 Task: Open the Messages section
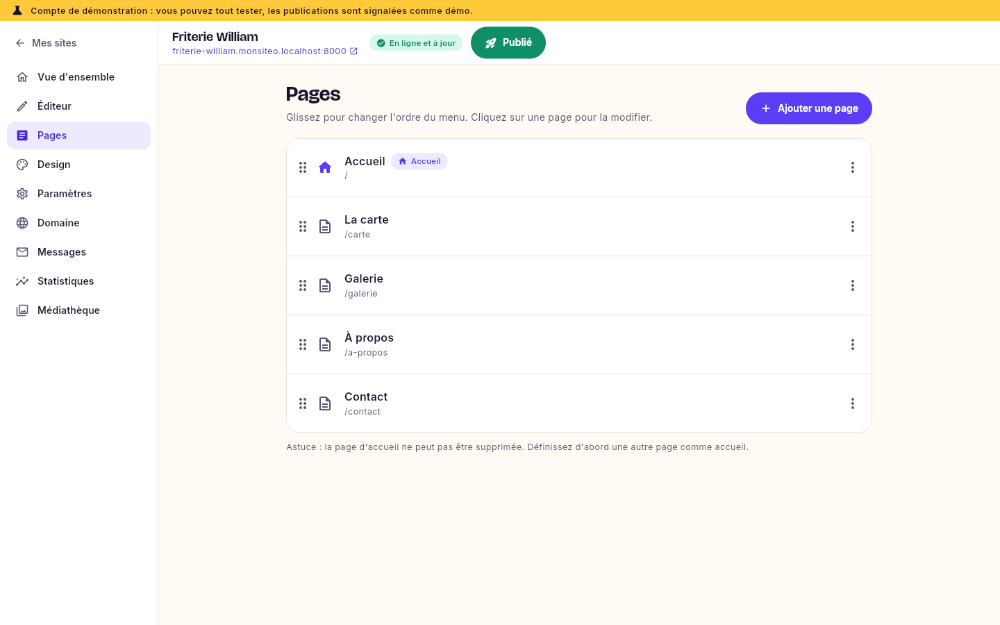point(78,252)
